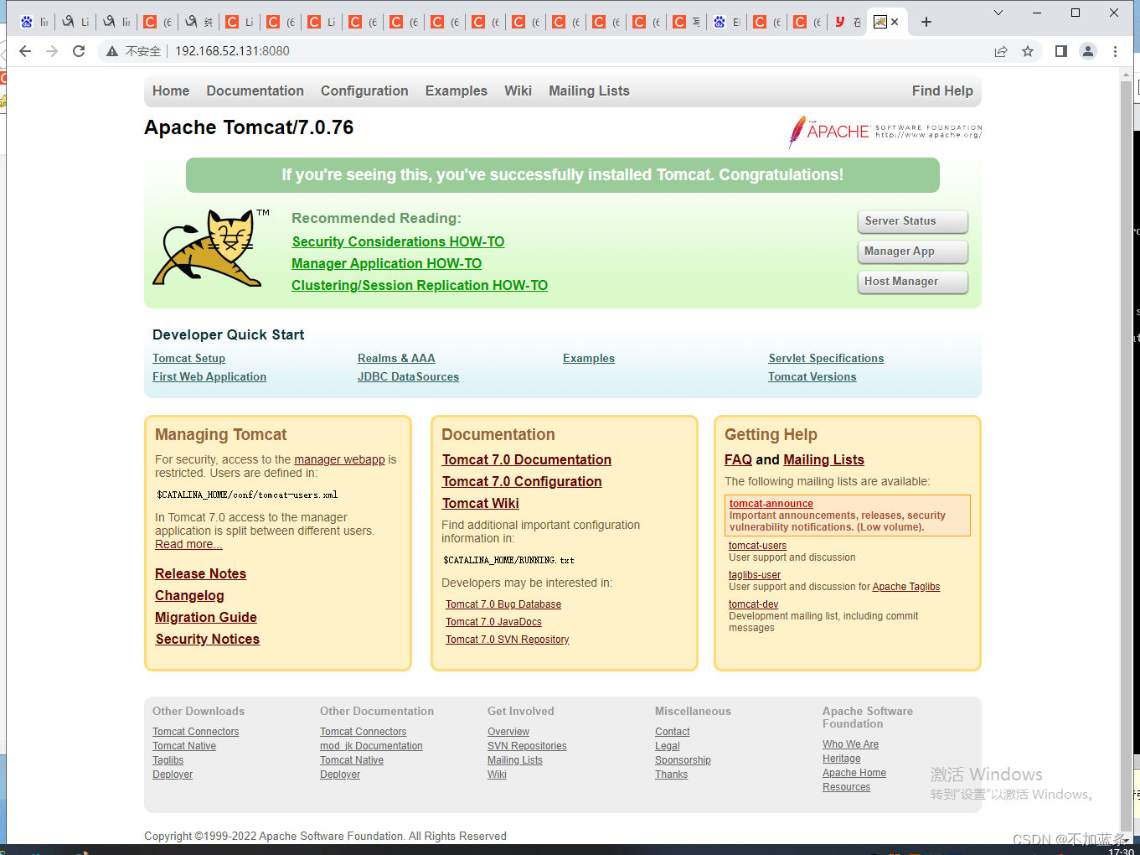Open footer SVN Repositories link

pyautogui.click(x=527, y=746)
